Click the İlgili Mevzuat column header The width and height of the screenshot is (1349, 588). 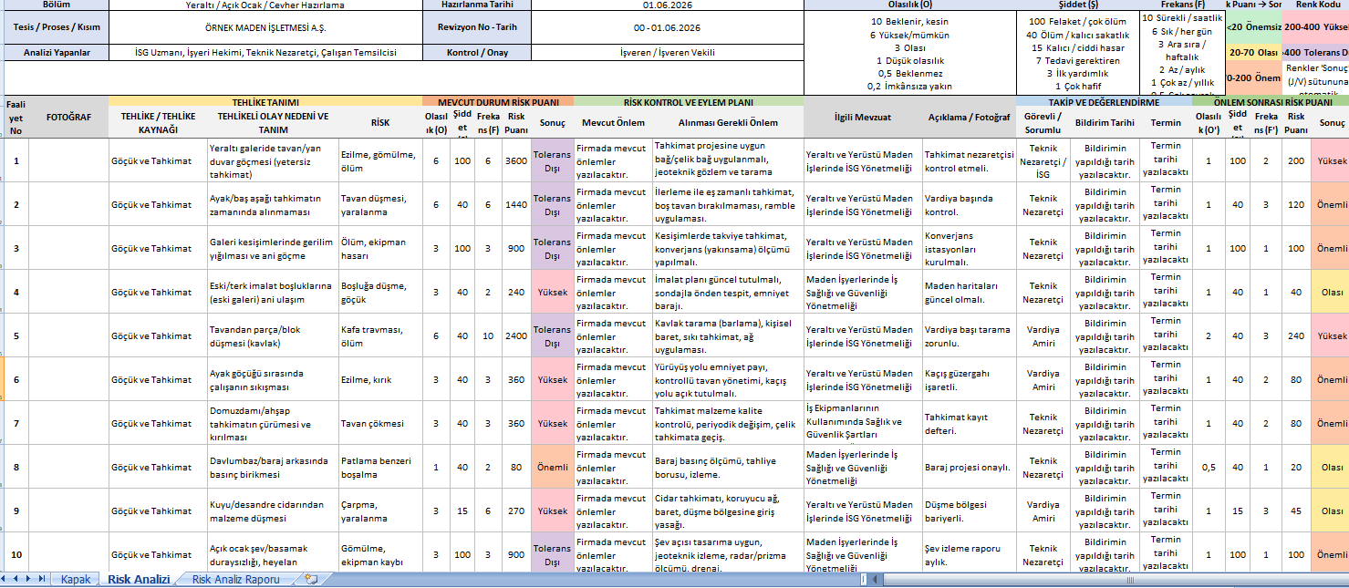(863, 118)
